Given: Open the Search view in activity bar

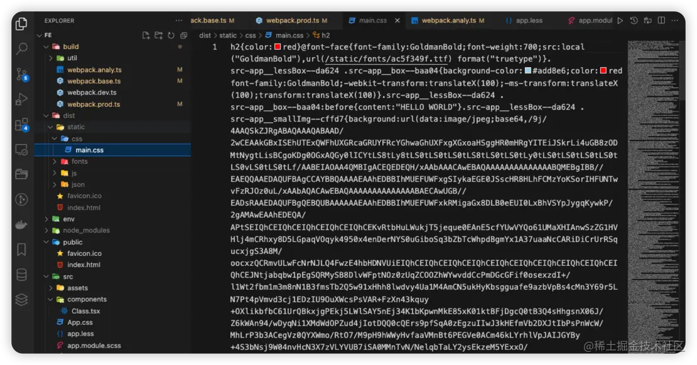Looking at the screenshot, I should click(x=21, y=48).
